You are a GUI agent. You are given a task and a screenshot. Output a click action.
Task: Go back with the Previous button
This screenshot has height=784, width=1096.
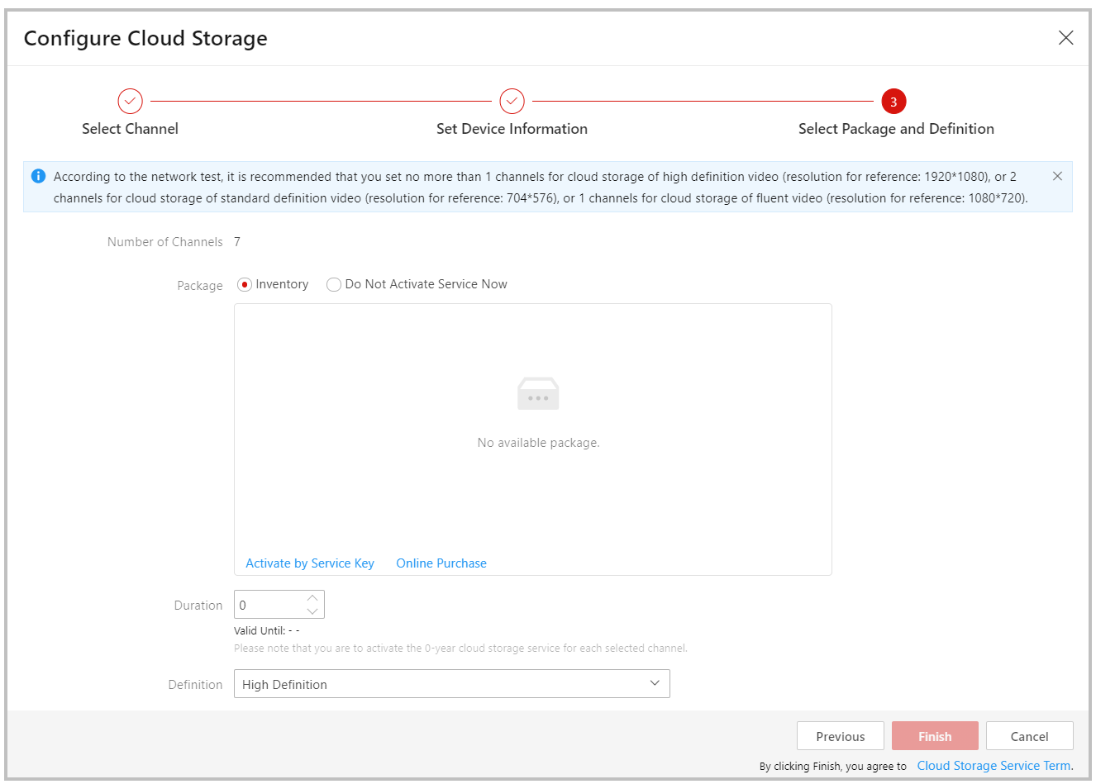(841, 736)
